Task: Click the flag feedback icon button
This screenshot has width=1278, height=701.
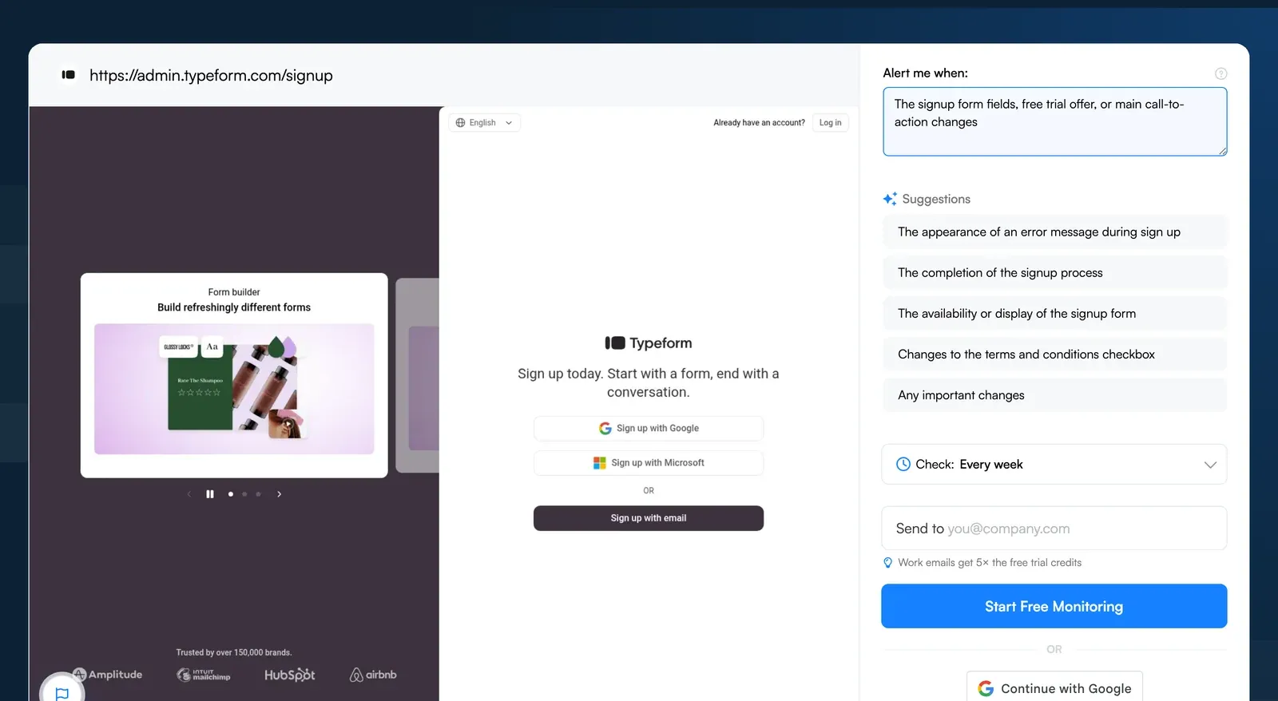Action: [62, 692]
